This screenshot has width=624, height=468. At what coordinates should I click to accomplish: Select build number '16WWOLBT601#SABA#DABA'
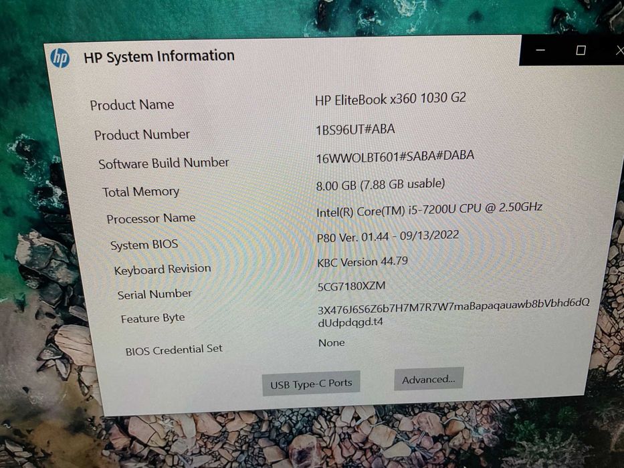point(395,156)
